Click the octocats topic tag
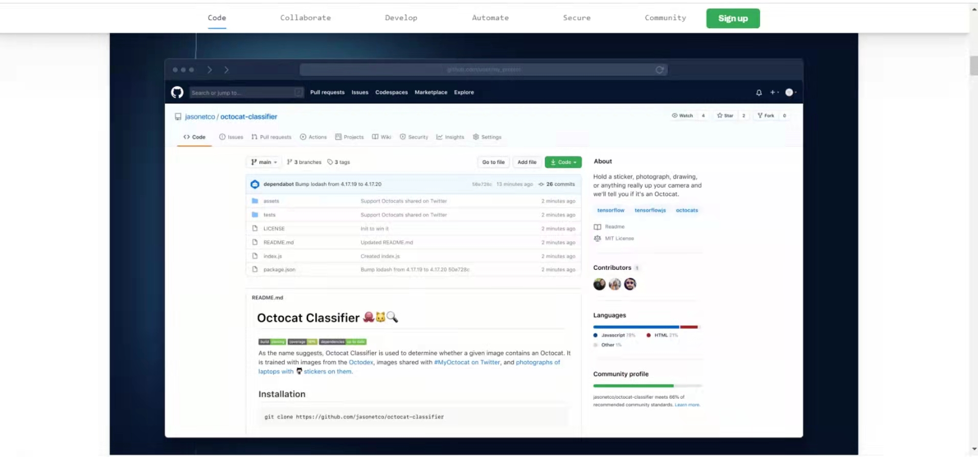The width and height of the screenshot is (978, 457). coord(687,210)
